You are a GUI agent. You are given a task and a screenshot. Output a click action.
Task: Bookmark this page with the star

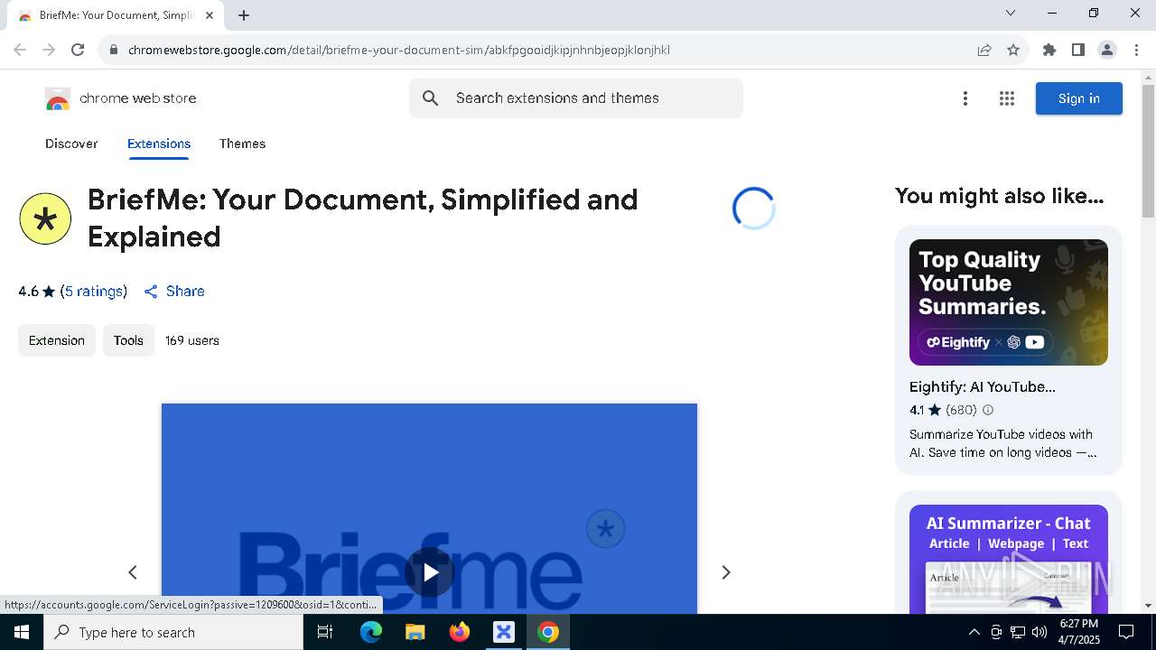[1013, 50]
